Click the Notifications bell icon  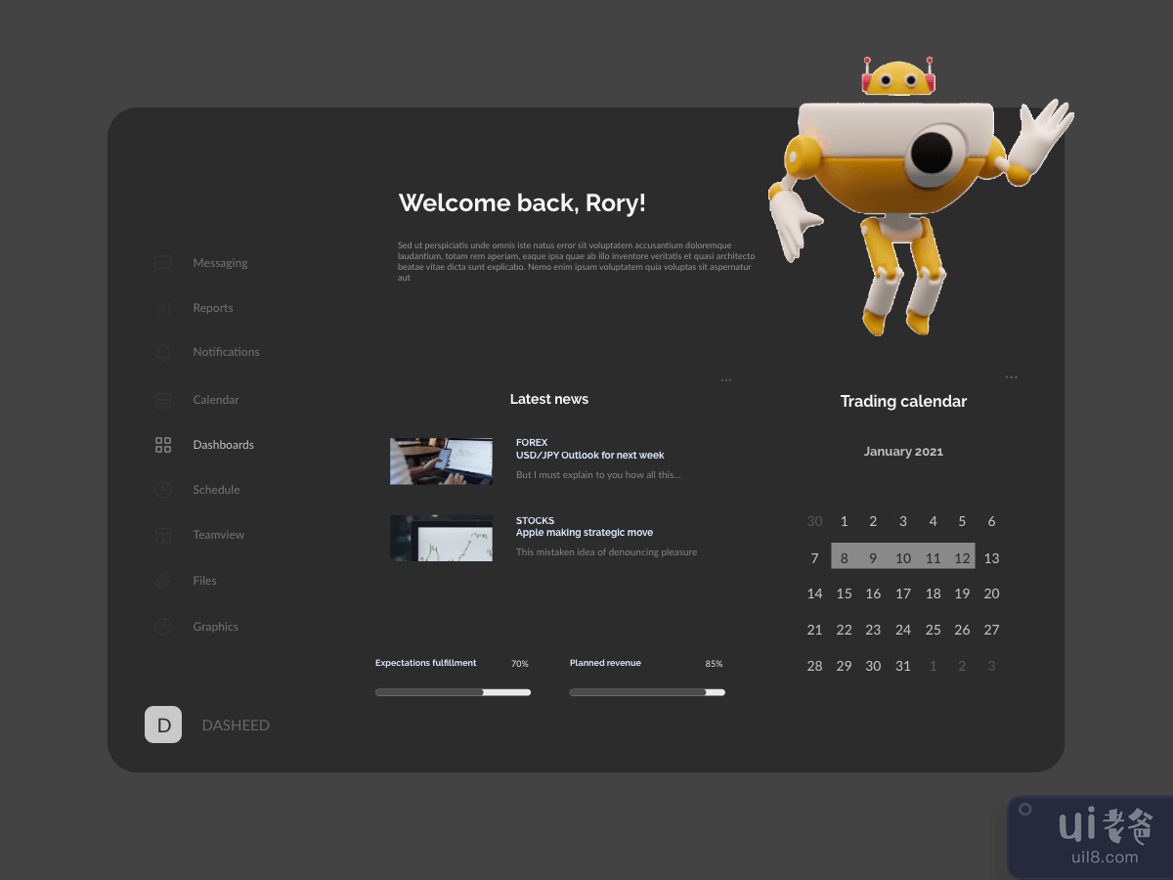(x=163, y=353)
